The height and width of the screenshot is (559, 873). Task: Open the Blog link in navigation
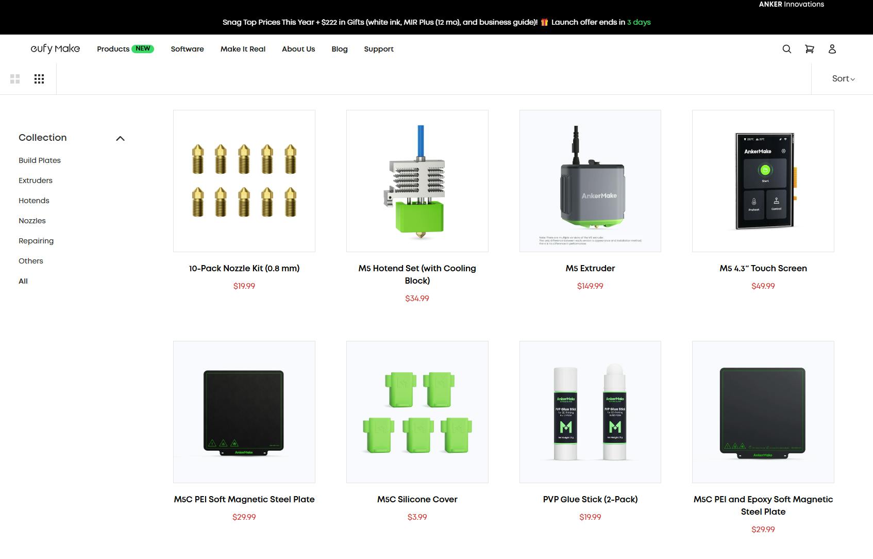click(339, 49)
